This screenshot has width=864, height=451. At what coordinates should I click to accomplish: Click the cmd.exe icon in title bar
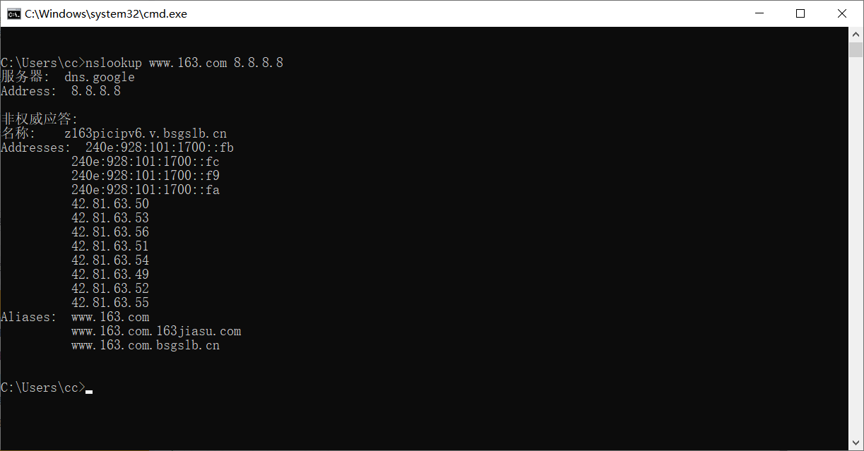pos(13,13)
